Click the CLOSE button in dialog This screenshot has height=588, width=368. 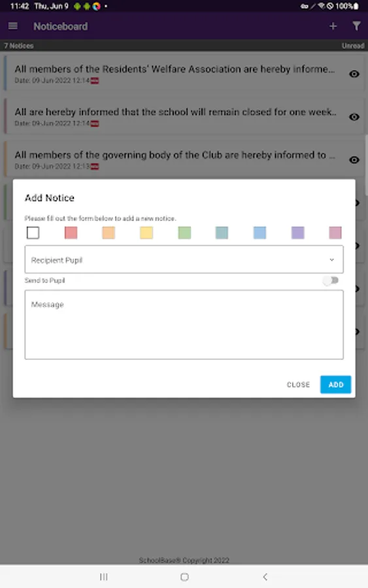click(298, 385)
